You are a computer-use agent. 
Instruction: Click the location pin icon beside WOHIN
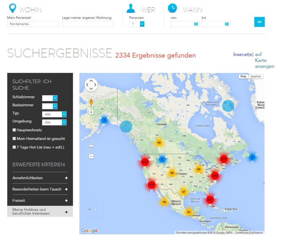click(12, 8)
